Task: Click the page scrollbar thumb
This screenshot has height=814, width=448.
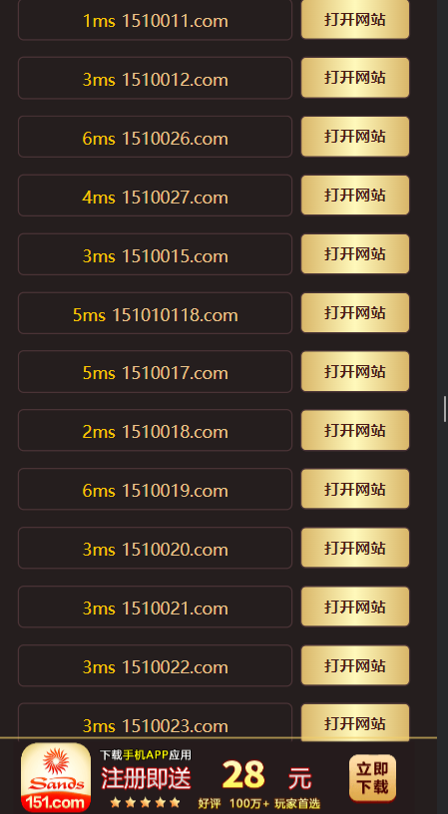Action: pyautogui.click(x=445, y=409)
